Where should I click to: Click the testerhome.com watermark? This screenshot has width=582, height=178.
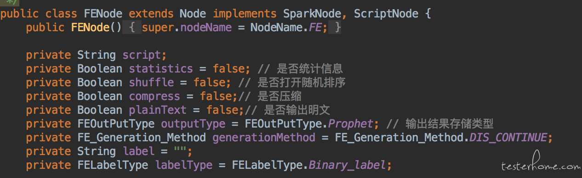pos(540,166)
